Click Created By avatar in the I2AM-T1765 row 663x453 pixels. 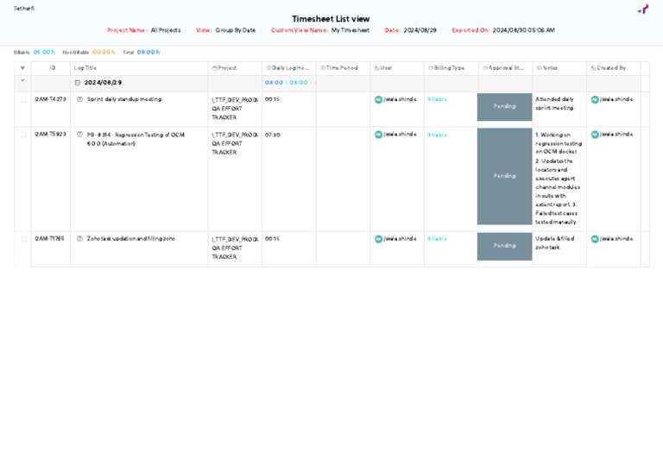click(595, 239)
